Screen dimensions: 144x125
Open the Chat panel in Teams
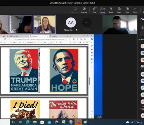(95, 10)
